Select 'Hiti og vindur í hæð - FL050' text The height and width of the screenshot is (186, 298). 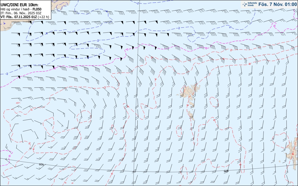point(21,9)
